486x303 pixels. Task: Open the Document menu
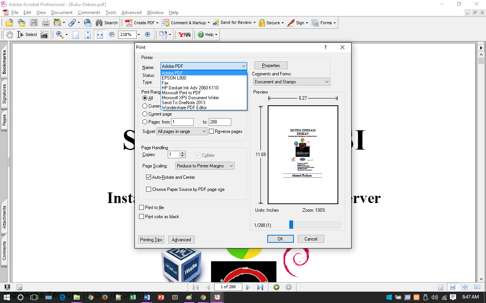pyautogui.click(x=62, y=12)
